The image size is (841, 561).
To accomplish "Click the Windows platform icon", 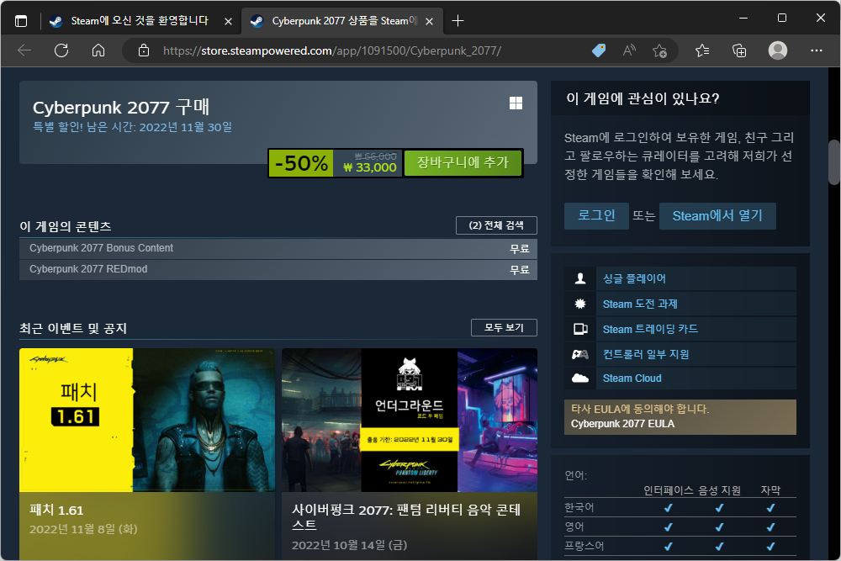I will click(516, 103).
